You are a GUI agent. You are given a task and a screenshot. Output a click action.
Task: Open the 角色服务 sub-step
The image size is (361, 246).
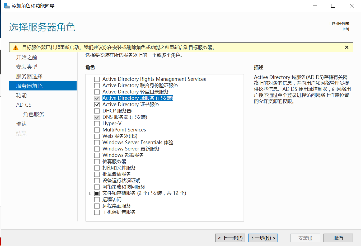(x=34, y=114)
